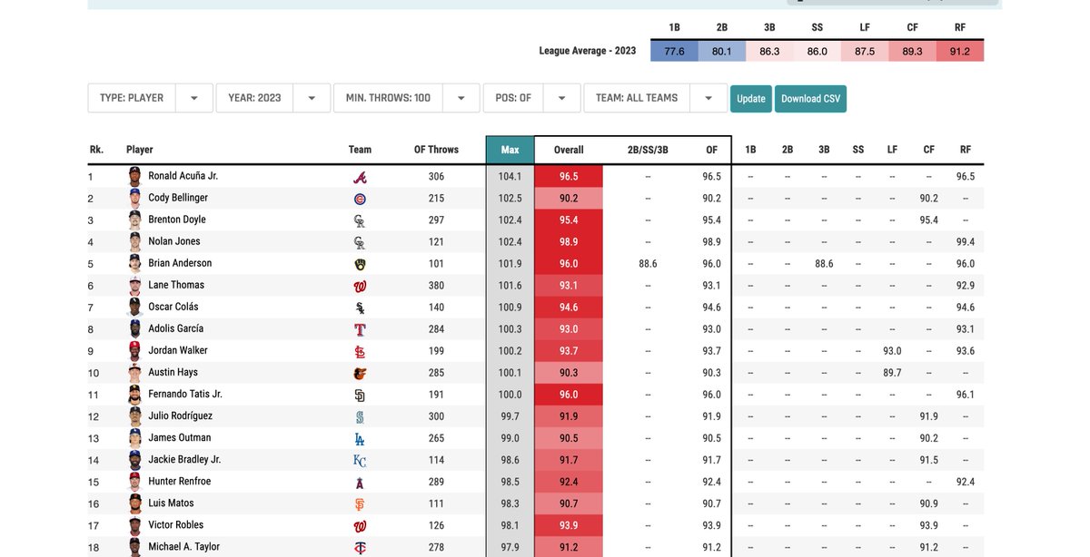Open Brenton Doyle player link

177,220
